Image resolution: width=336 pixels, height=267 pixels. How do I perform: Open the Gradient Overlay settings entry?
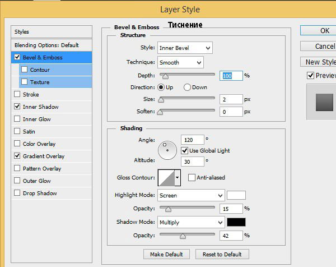(44, 156)
